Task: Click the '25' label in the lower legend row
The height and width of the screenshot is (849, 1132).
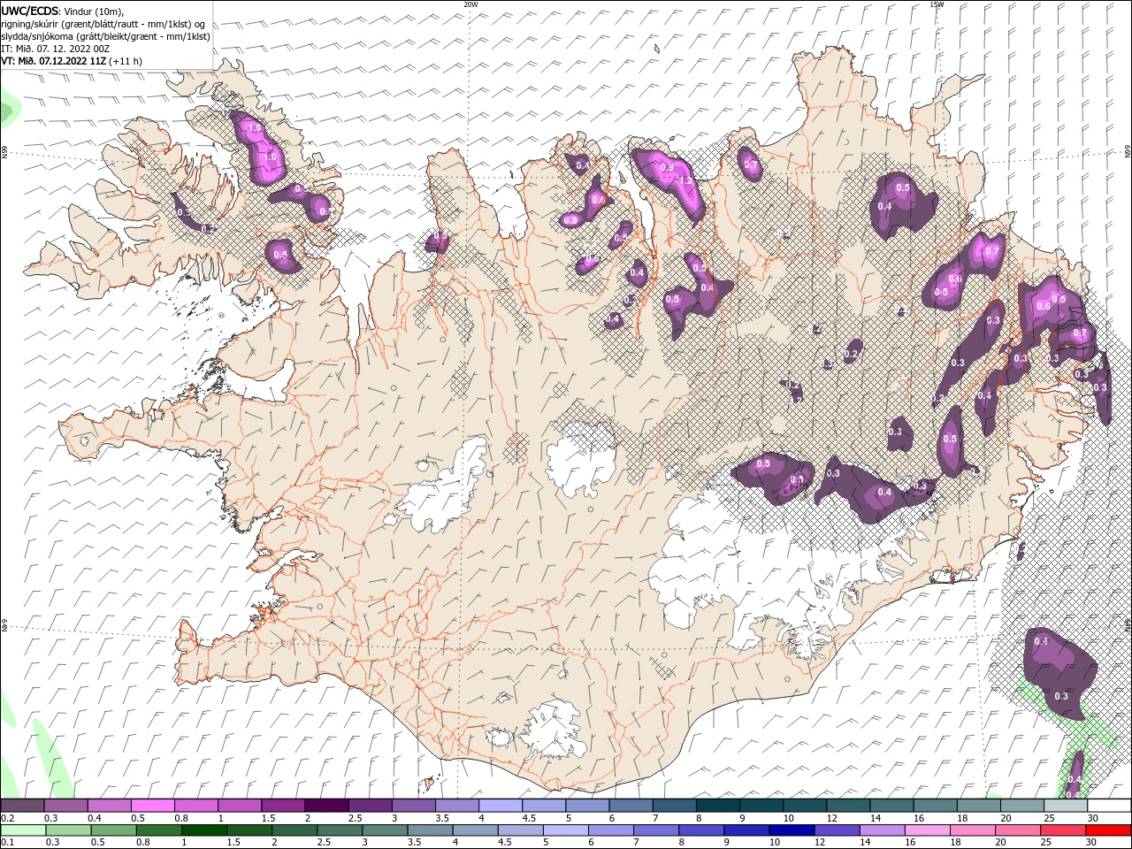Action: click(x=1048, y=842)
